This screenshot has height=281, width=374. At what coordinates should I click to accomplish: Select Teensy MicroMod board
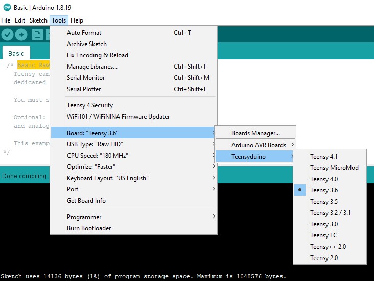coord(330,168)
